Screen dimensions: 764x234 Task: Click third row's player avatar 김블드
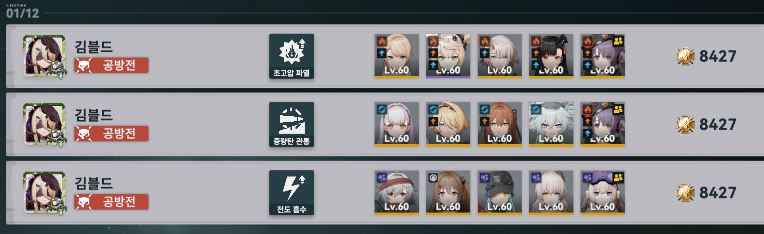pos(45,193)
